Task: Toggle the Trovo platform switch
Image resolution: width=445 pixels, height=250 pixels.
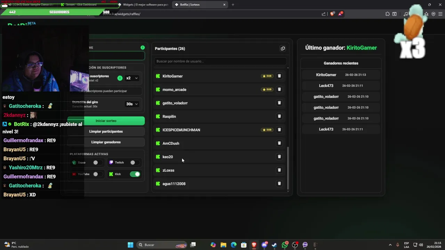Action: pos(98,162)
